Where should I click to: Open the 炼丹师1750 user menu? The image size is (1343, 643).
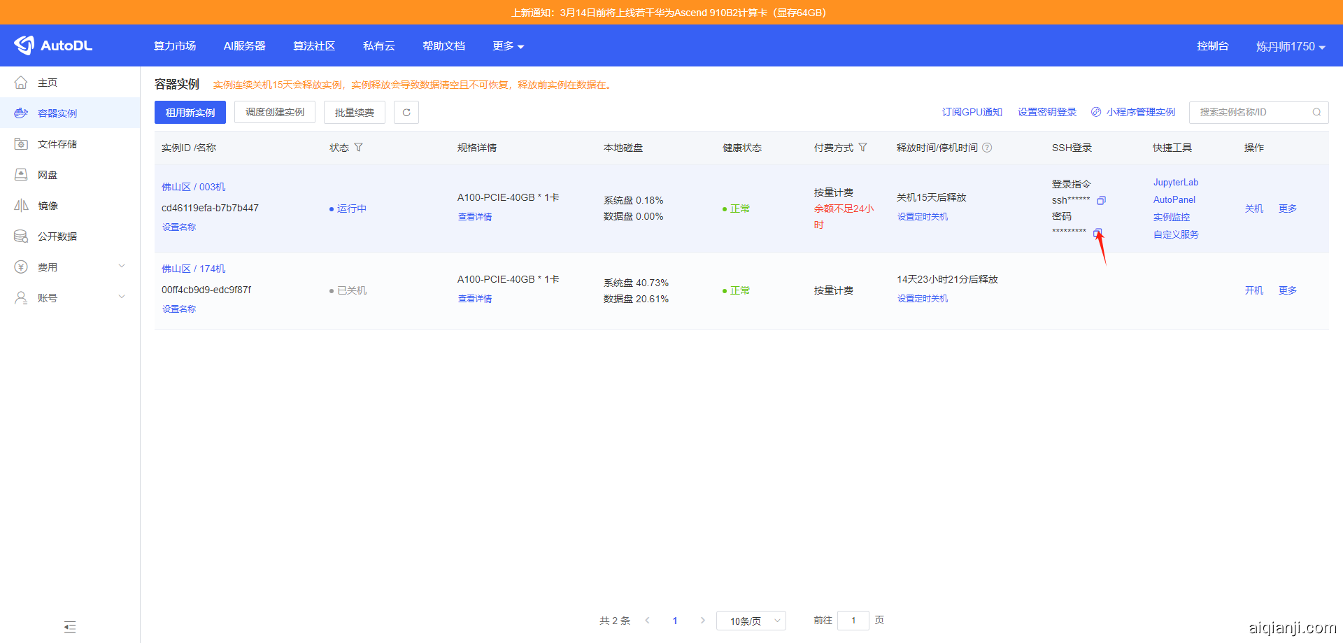coord(1290,46)
